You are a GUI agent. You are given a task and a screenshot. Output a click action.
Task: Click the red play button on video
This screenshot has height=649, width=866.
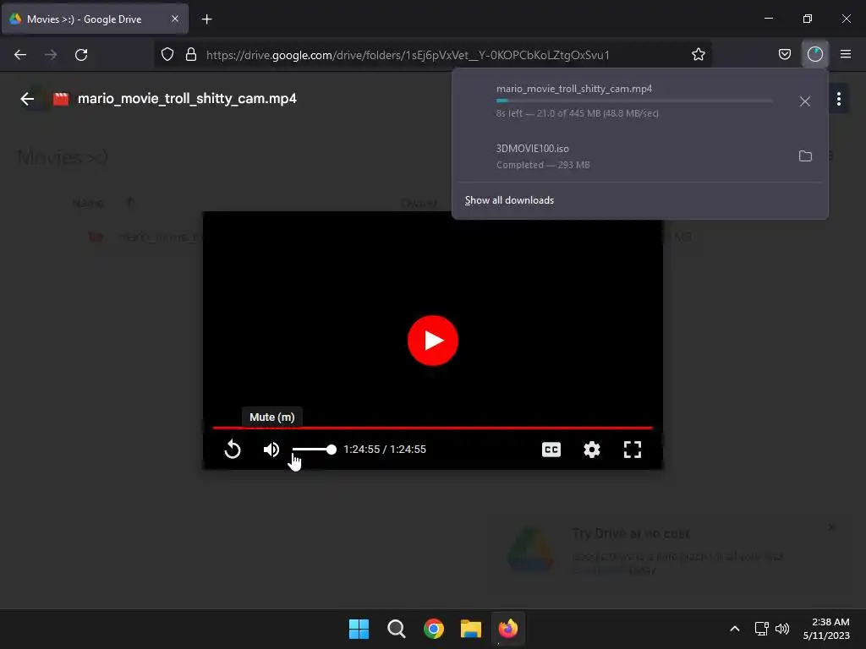coord(432,341)
